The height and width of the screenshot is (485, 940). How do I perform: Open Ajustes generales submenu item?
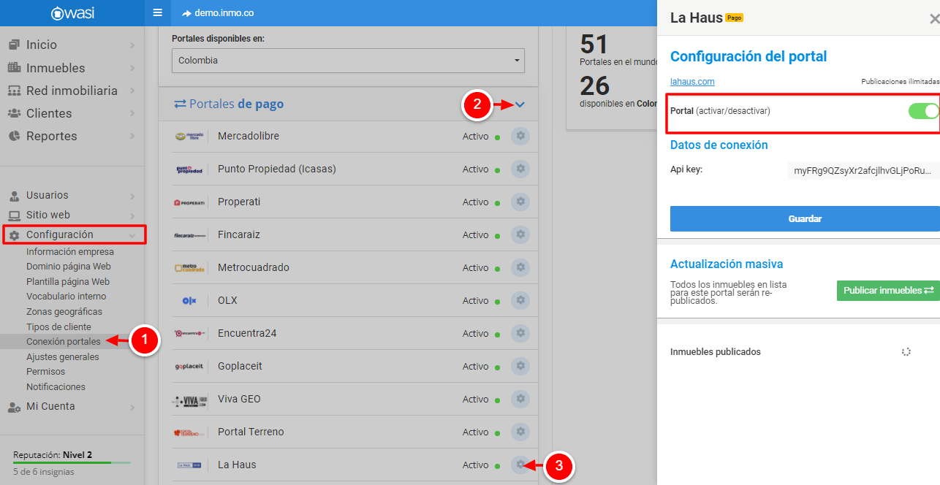pos(62,357)
